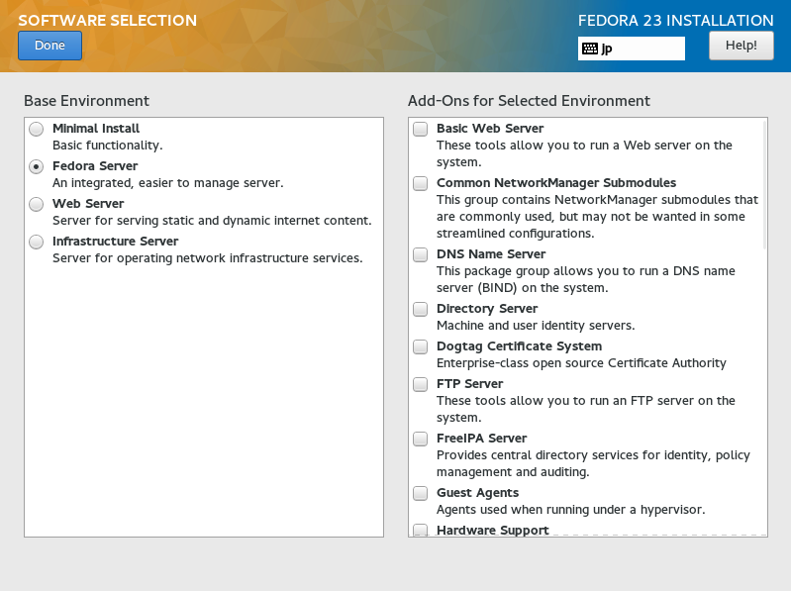Click the 'SOFTWARE SELECTION' title
This screenshot has width=791, height=591.
click(108, 20)
